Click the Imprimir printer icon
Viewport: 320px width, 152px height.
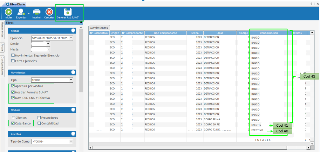(x=37, y=12)
